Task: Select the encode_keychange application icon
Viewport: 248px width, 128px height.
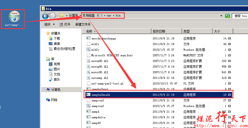Action: (88, 38)
